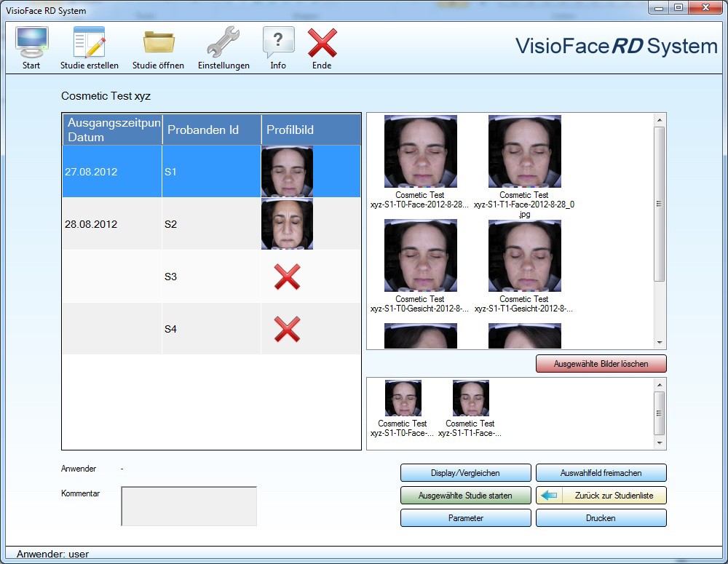Viewport: 728px width, 564px height.
Task: Select xyz-S1-T0-Gesicht thumbnail image
Action: pyautogui.click(x=420, y=255)
